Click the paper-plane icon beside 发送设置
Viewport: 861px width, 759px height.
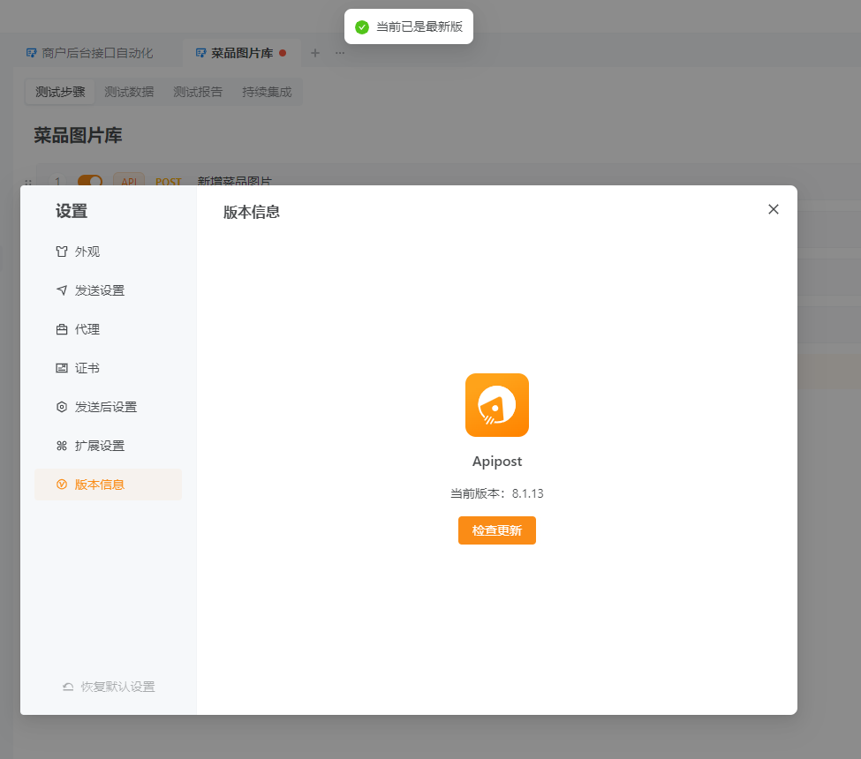[62, 290]
